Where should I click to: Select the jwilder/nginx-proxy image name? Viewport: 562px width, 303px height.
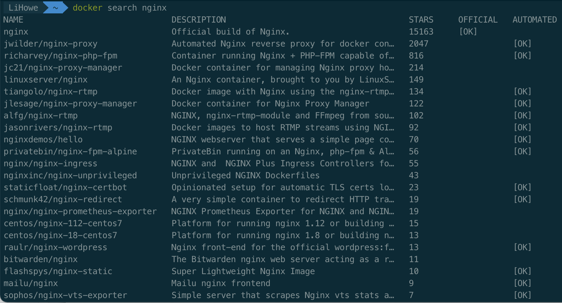point(50,44)
